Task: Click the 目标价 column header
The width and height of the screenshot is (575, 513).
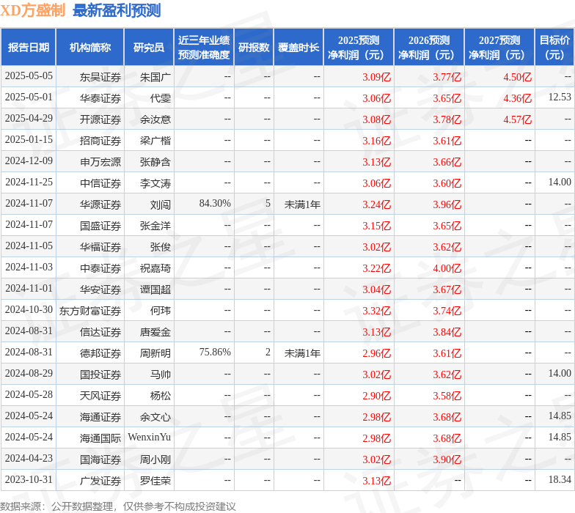Action: pos(554,47)
